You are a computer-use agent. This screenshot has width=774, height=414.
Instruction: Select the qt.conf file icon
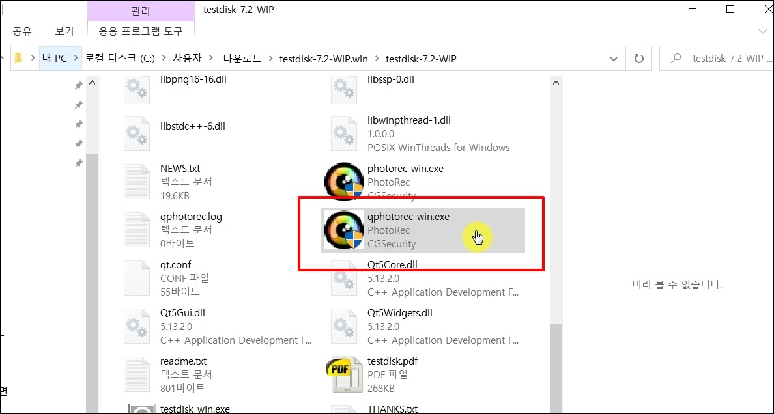coord(137,279)
